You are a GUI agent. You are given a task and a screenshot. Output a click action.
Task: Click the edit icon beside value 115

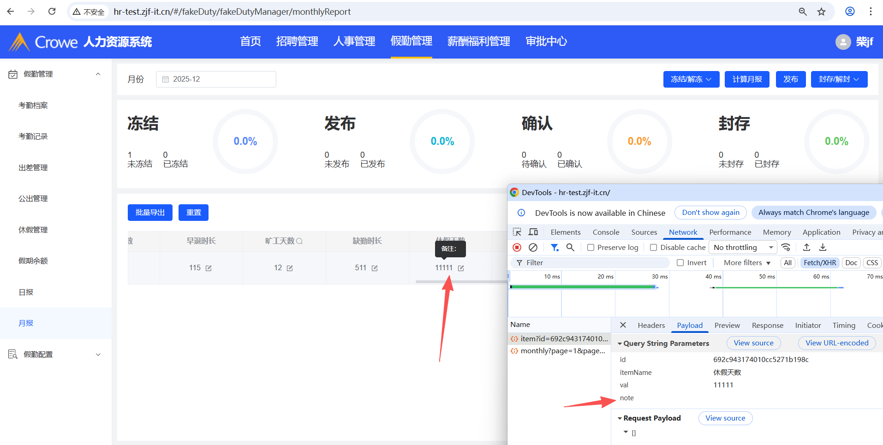[209, 268]
